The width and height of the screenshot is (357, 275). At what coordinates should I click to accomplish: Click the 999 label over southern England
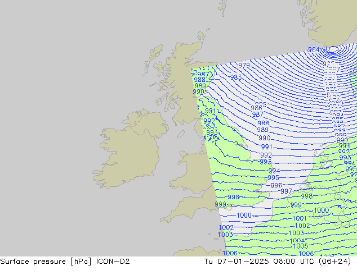pyautogui.click(x=220, y=204)
